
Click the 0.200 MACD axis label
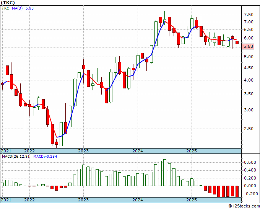coord(250,178)
